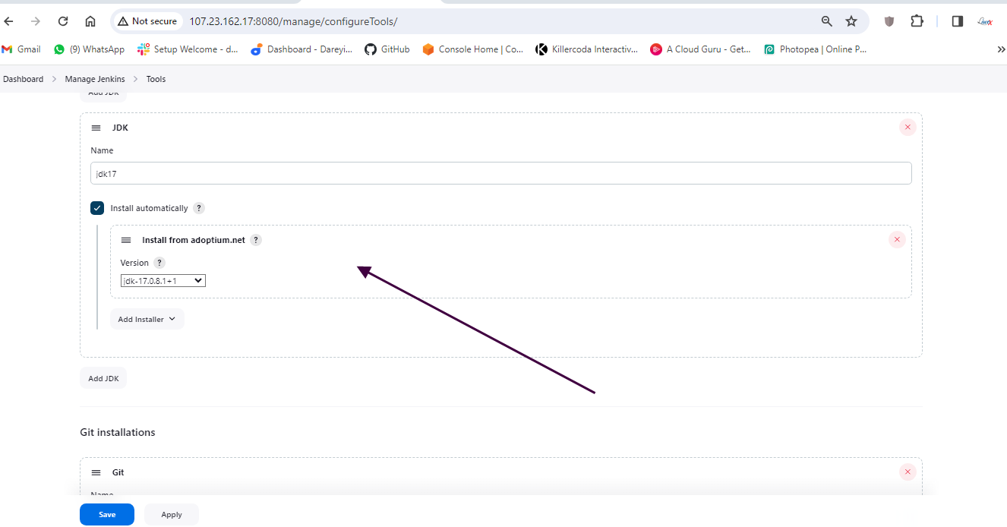
Task: Open help for Install from adoptium.net
Action: (x=256, y=240)
